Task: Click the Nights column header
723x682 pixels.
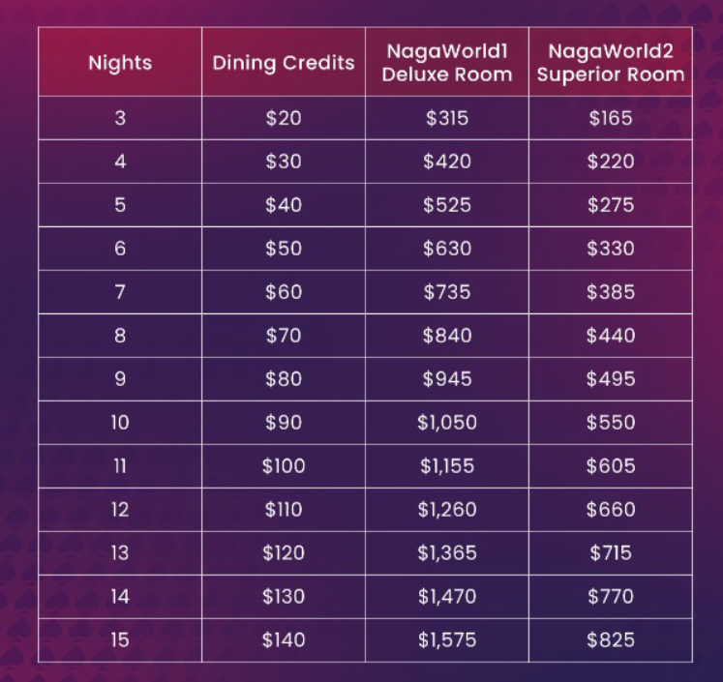Action: tap(120, 62)
